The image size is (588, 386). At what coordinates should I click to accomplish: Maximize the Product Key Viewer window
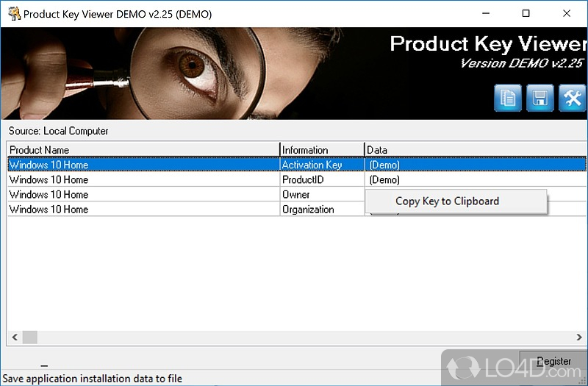tap(526, 13)
